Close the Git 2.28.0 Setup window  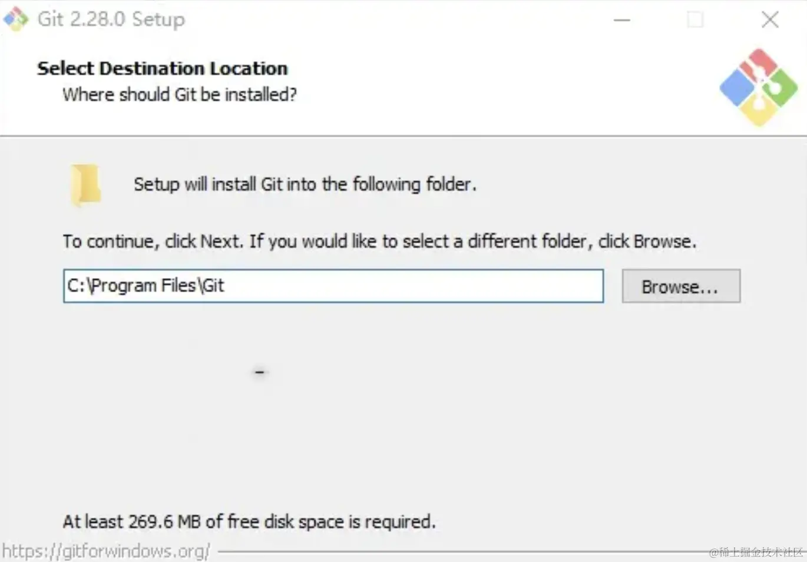pos(770,19)
